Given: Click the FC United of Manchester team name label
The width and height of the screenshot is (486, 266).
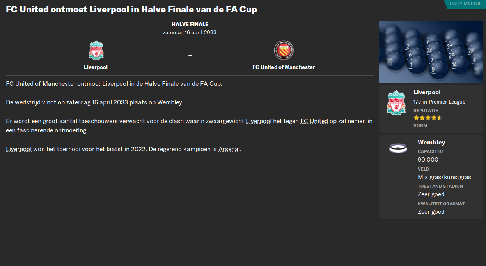Looking at the screenshot, I should [x=284, y=67].
